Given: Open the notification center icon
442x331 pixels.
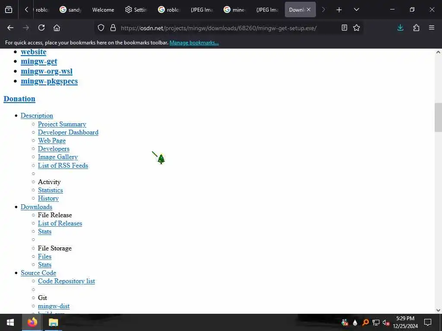Looking at the screenshot, I should [x=428, y=322].
